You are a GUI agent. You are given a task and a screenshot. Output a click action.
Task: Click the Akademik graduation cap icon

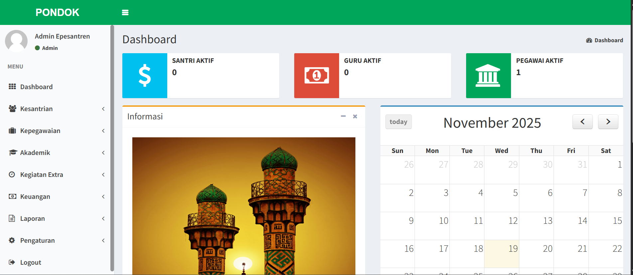pyautogui.click(x=13, y=153)
